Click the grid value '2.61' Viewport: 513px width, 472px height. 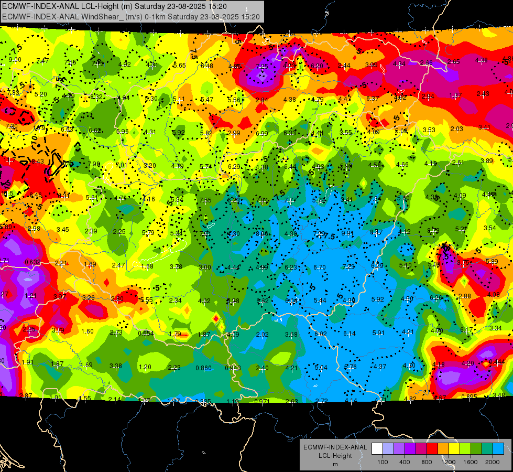pyautogui.click(x=458, y=162)
